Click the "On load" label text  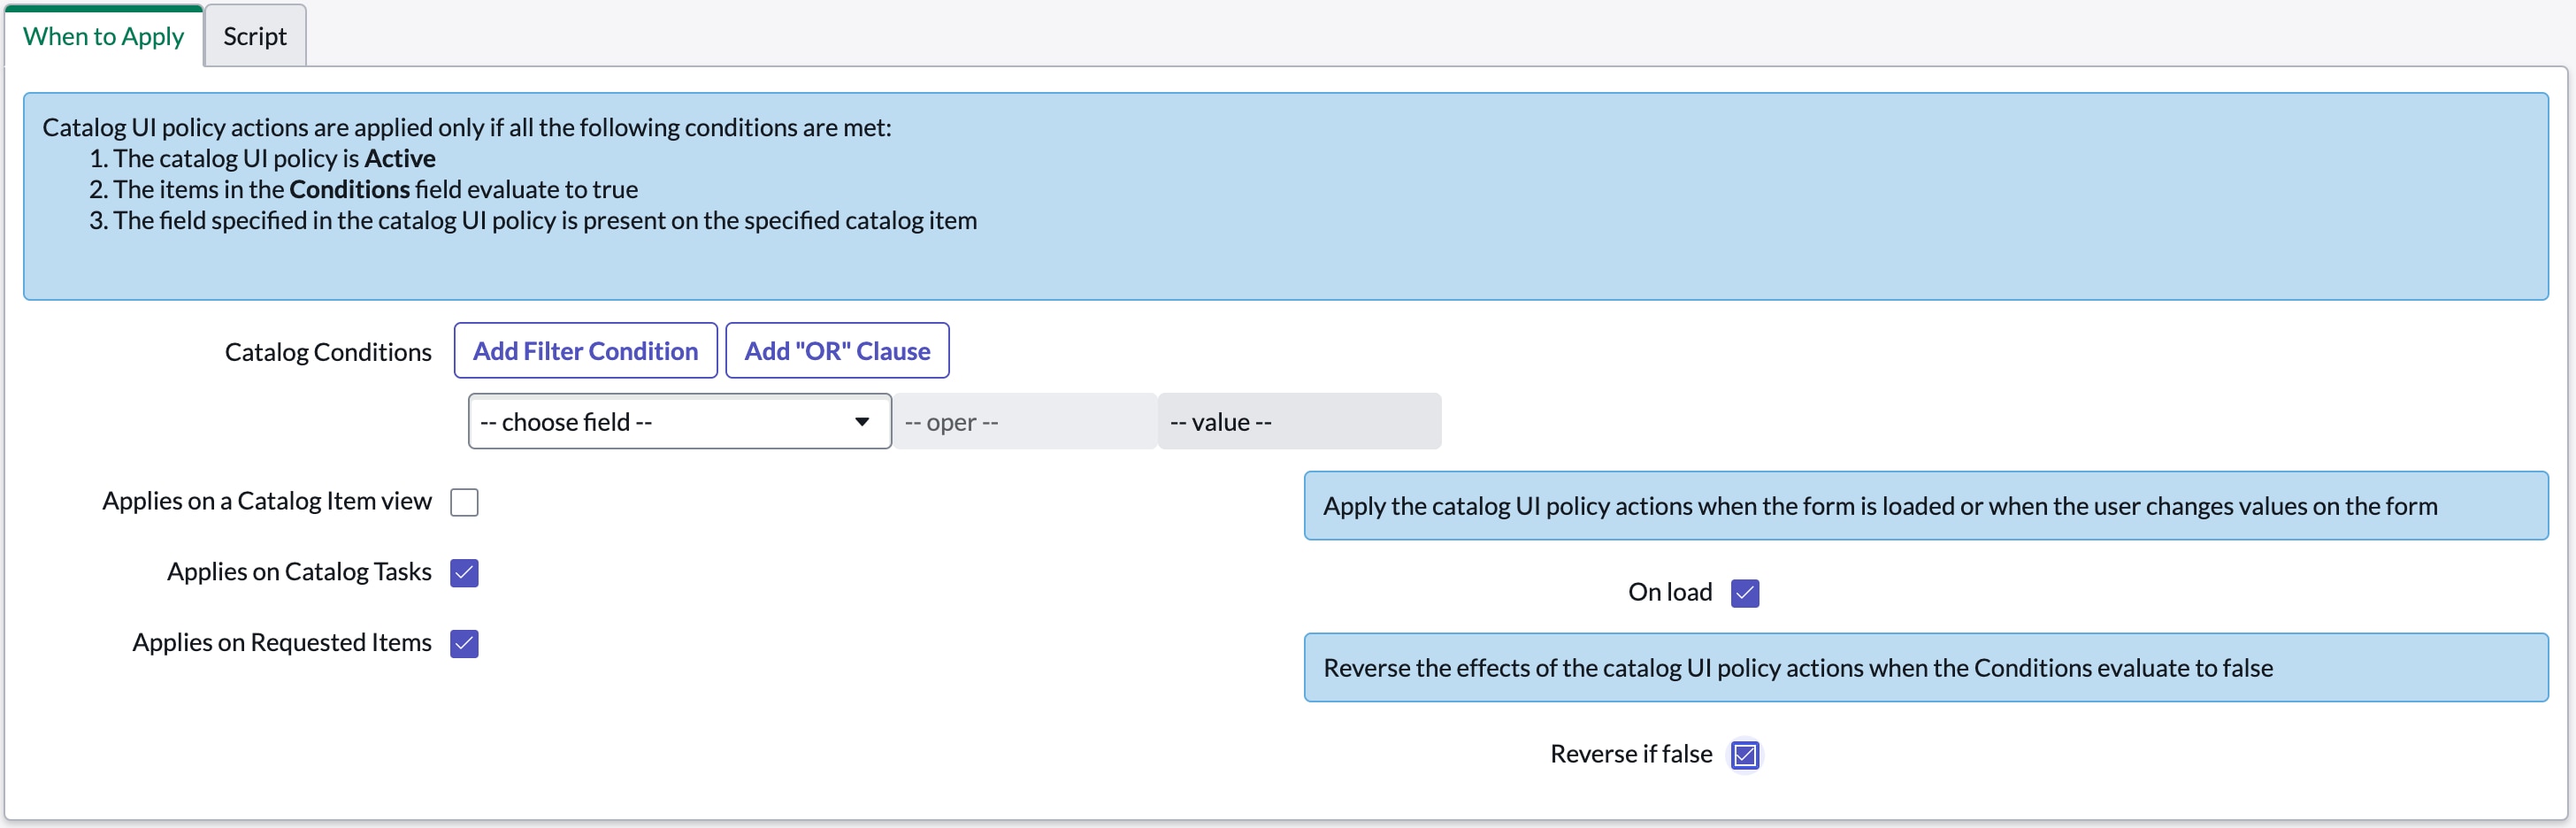(x=1669, y=592)
